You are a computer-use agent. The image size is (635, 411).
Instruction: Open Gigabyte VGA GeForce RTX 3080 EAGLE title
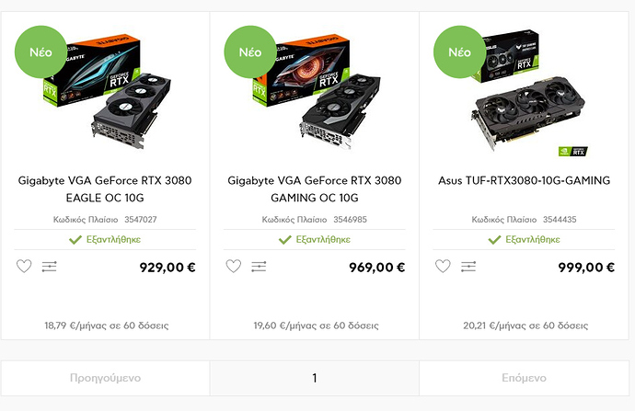point(105,188)
